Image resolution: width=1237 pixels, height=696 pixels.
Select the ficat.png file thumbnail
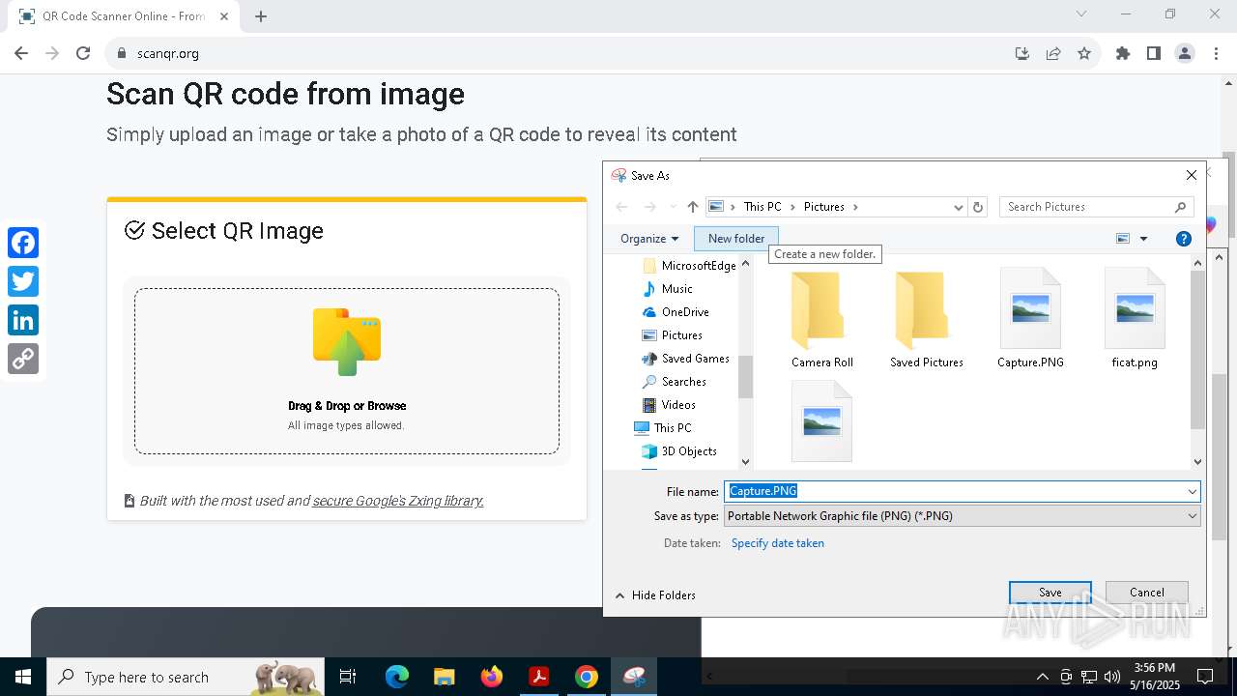click(1135, 320)
